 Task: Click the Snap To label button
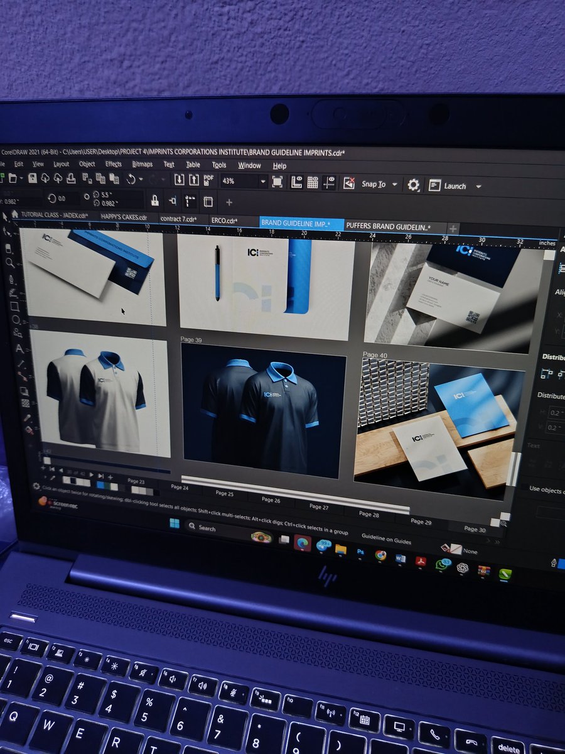(374, 184)
